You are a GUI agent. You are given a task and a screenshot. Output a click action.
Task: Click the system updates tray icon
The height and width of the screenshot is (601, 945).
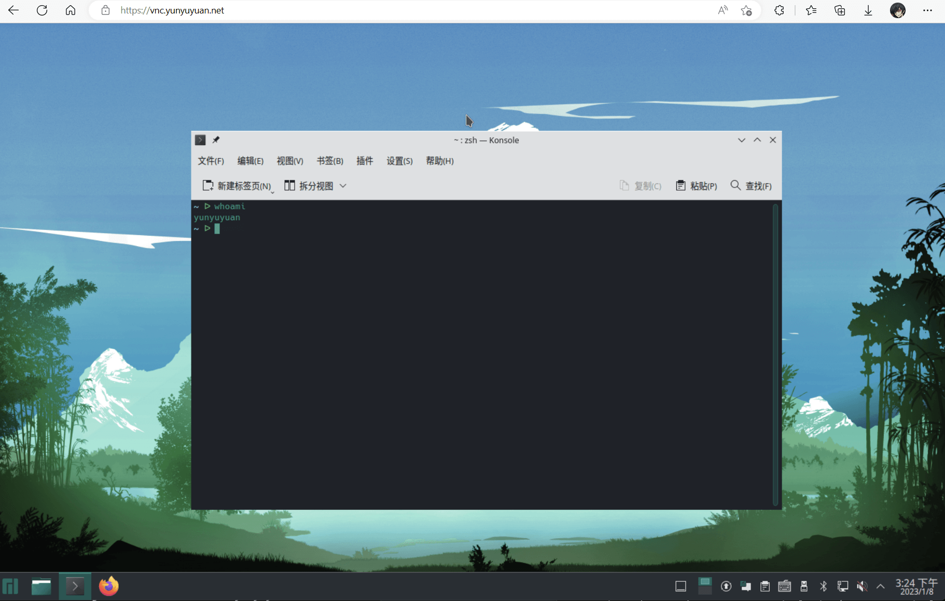coord(726,586)
